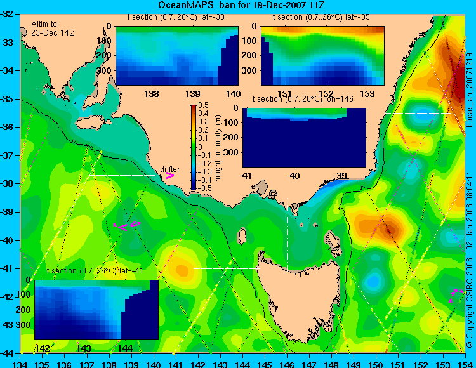Click the white dashed section line at lat -38
This screenshot has width=476, height=368.
122,175
